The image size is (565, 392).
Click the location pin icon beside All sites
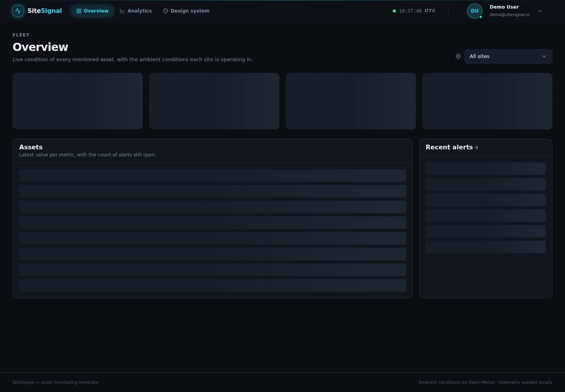[x=458, y=56]
